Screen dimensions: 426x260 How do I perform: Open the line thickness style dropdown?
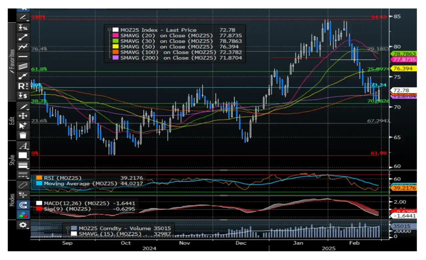[23, 165]
